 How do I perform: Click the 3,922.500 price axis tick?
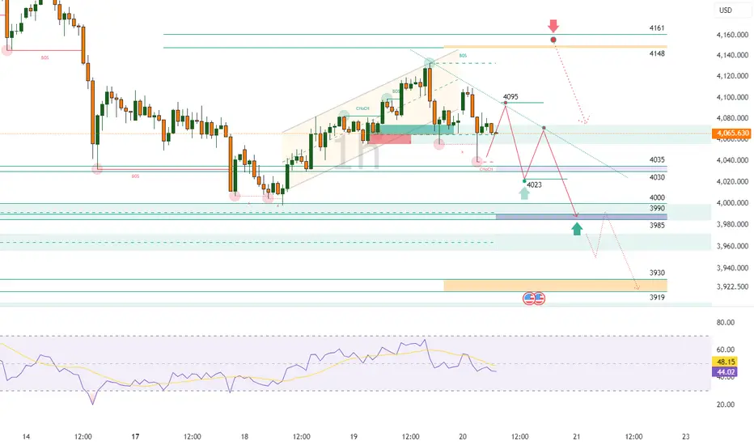[x=732, y=286]
